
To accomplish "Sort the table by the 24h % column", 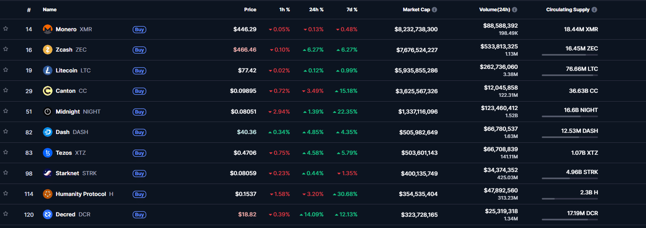I will click(316, 10).
